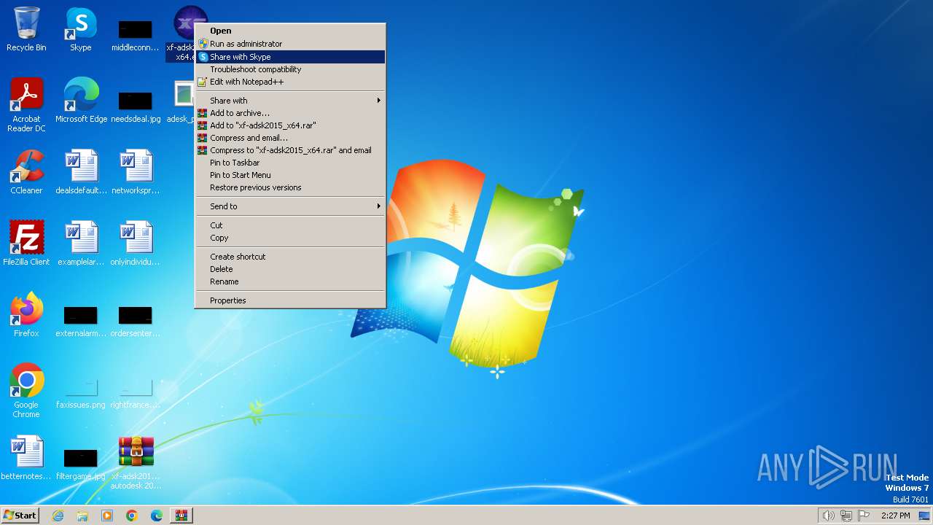This screenshot has width=933, height=525.
Task: Choose Troubleshoot compatibility
Action: (x=290, y=69)
